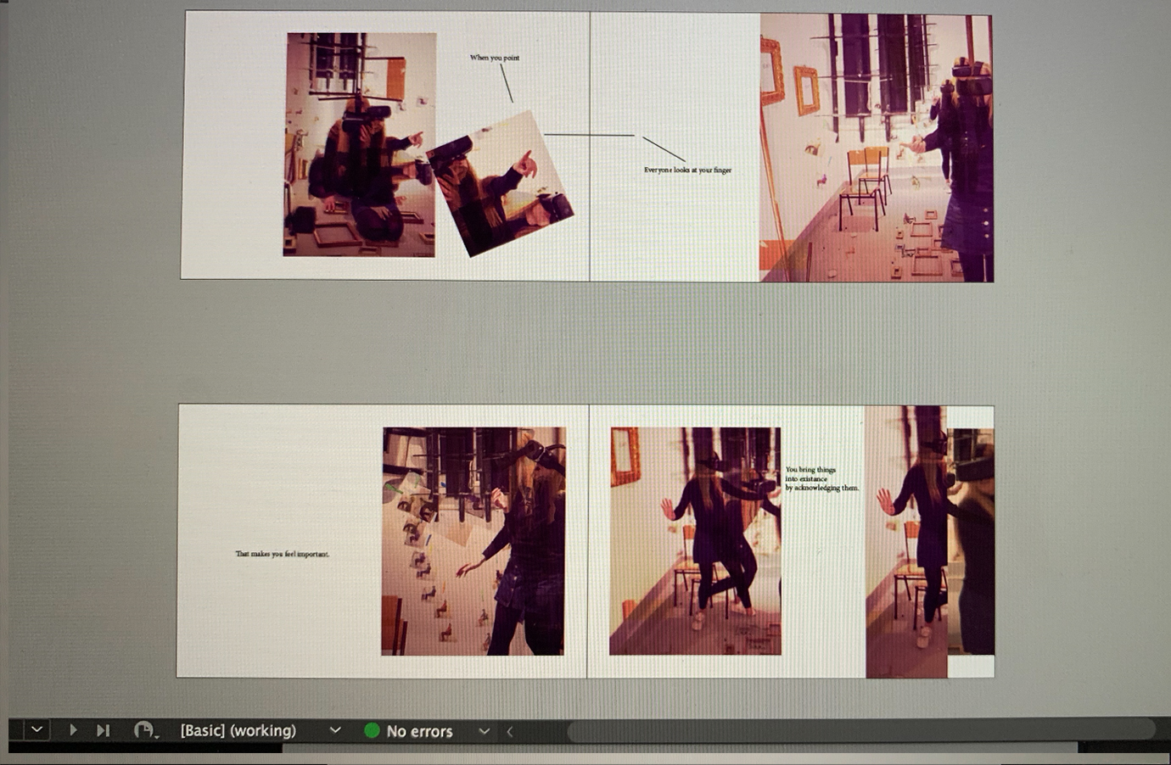Click the horizontal scrollbar thumb
The width and height of the screenshot is (1171, 765).
[861, 730]
